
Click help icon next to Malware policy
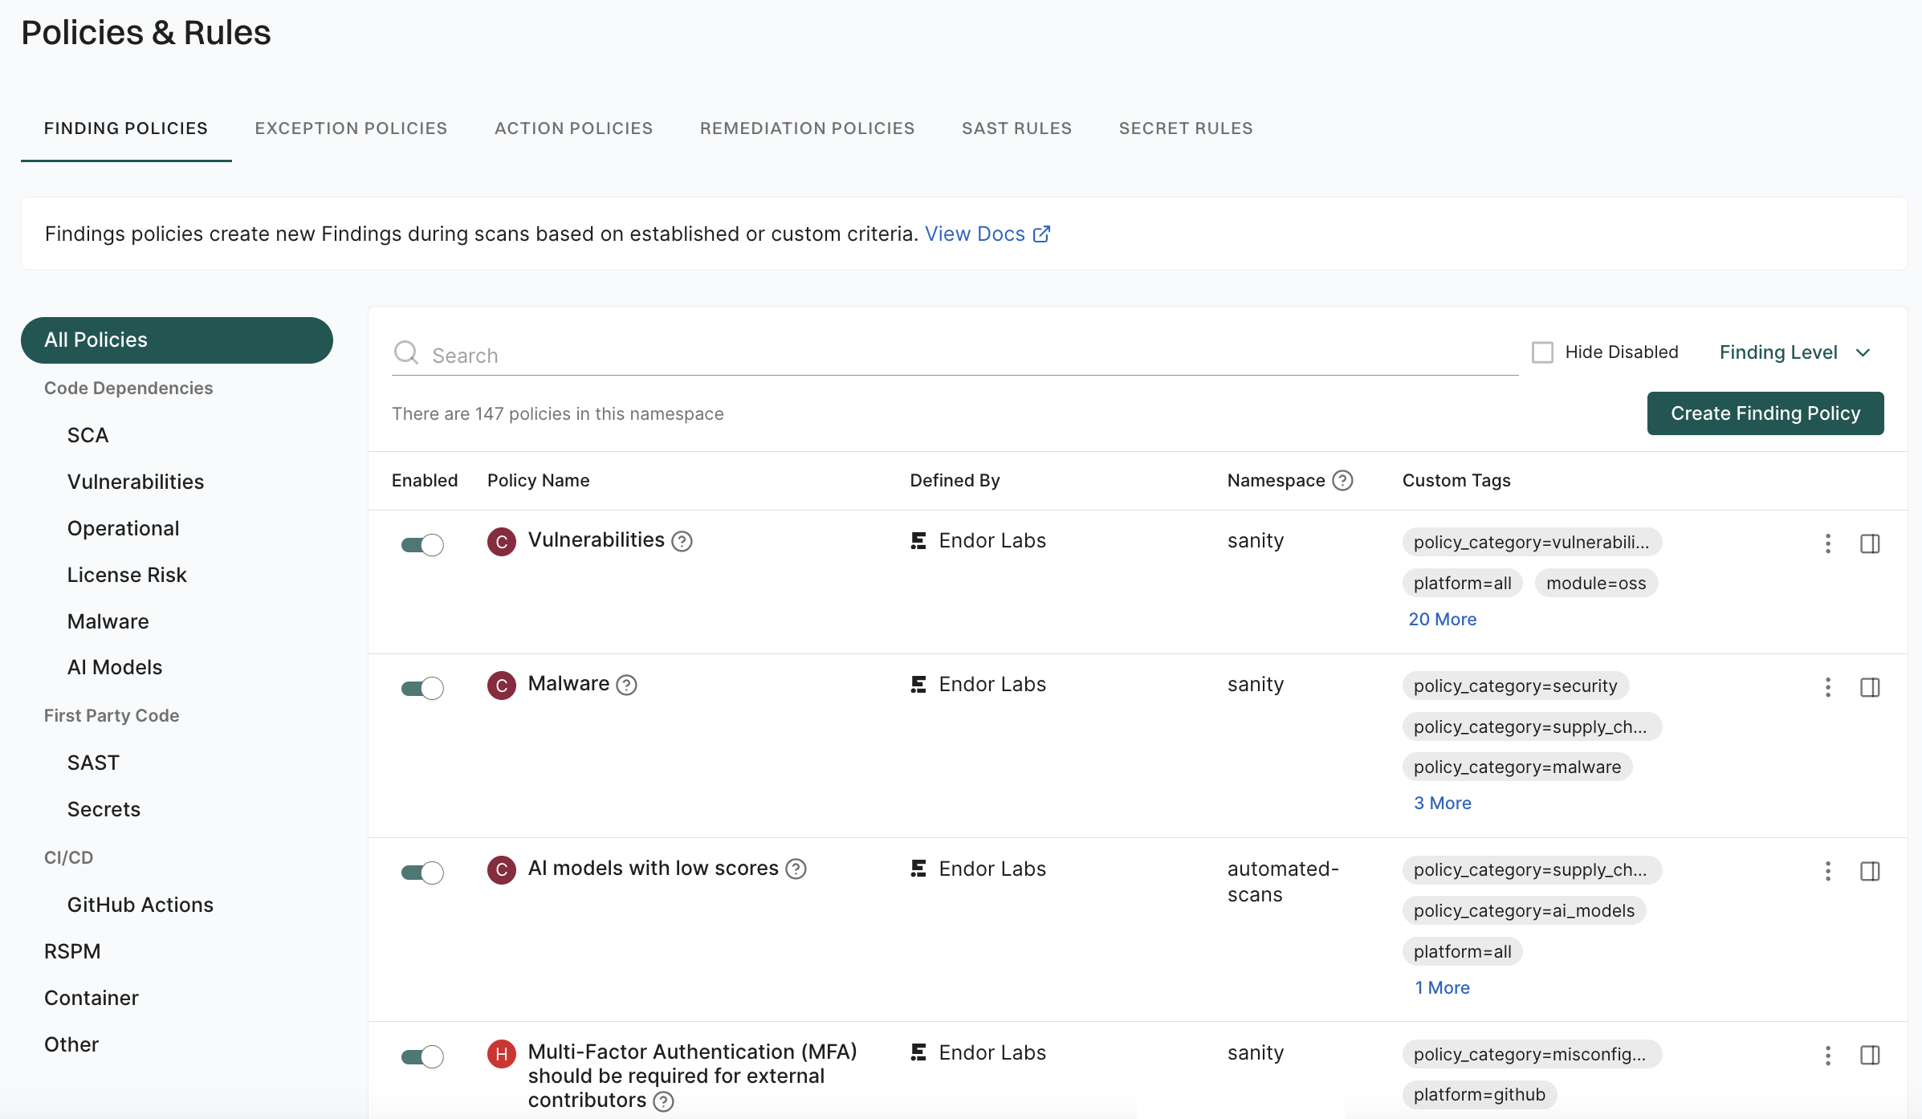click(x=626, y=685)
